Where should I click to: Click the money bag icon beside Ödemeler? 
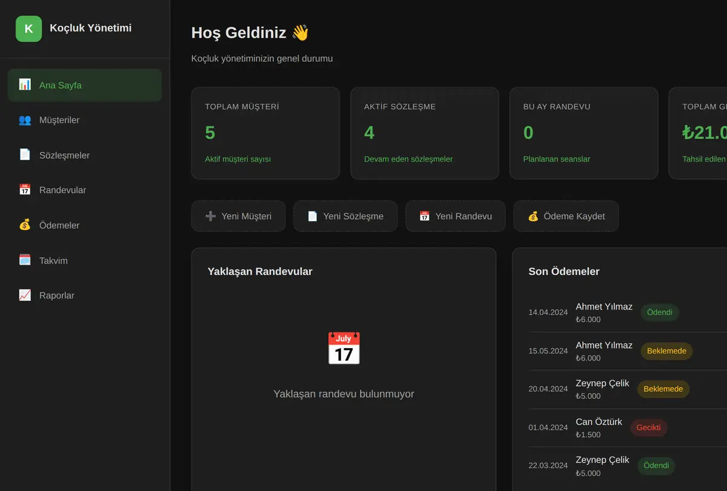pos(25,225)
